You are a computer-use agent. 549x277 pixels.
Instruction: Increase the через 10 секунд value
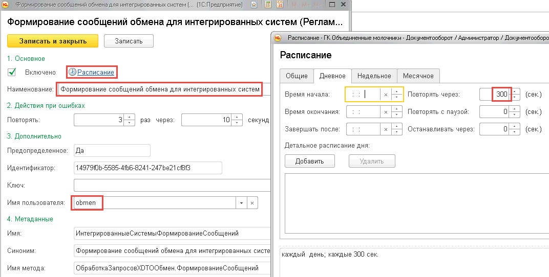pos(237,117)
